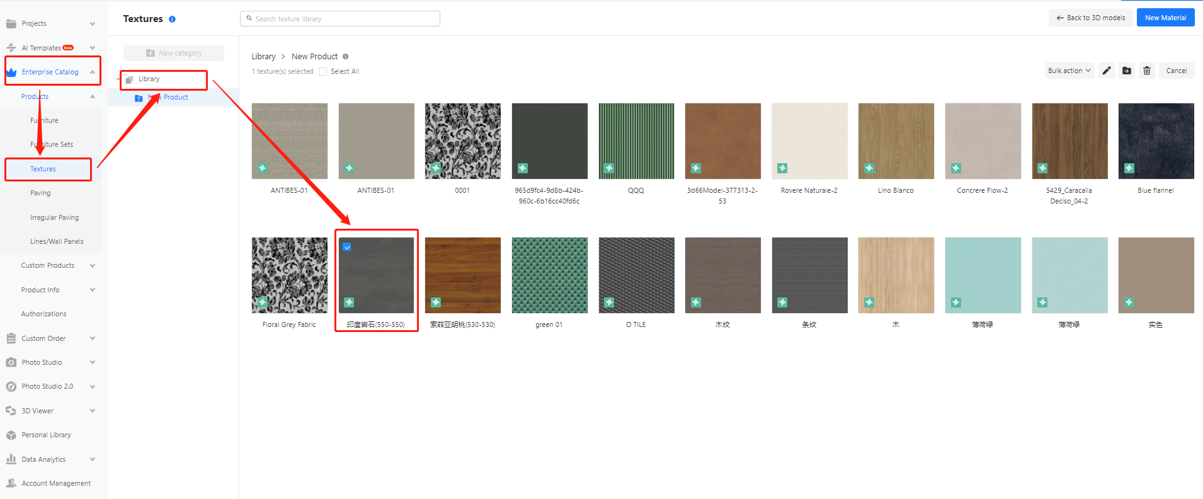This screenshot has width=1203, height=499.
Task: Expand the Data Analytics menu
Action: 92,459
